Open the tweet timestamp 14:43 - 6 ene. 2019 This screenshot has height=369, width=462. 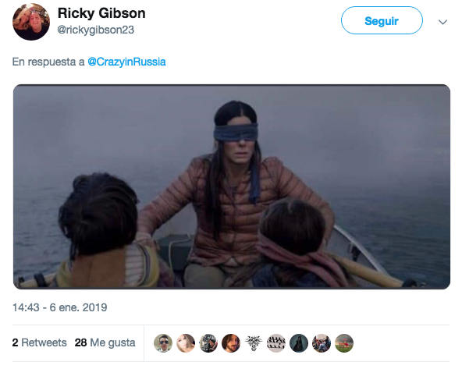point(60,307)
